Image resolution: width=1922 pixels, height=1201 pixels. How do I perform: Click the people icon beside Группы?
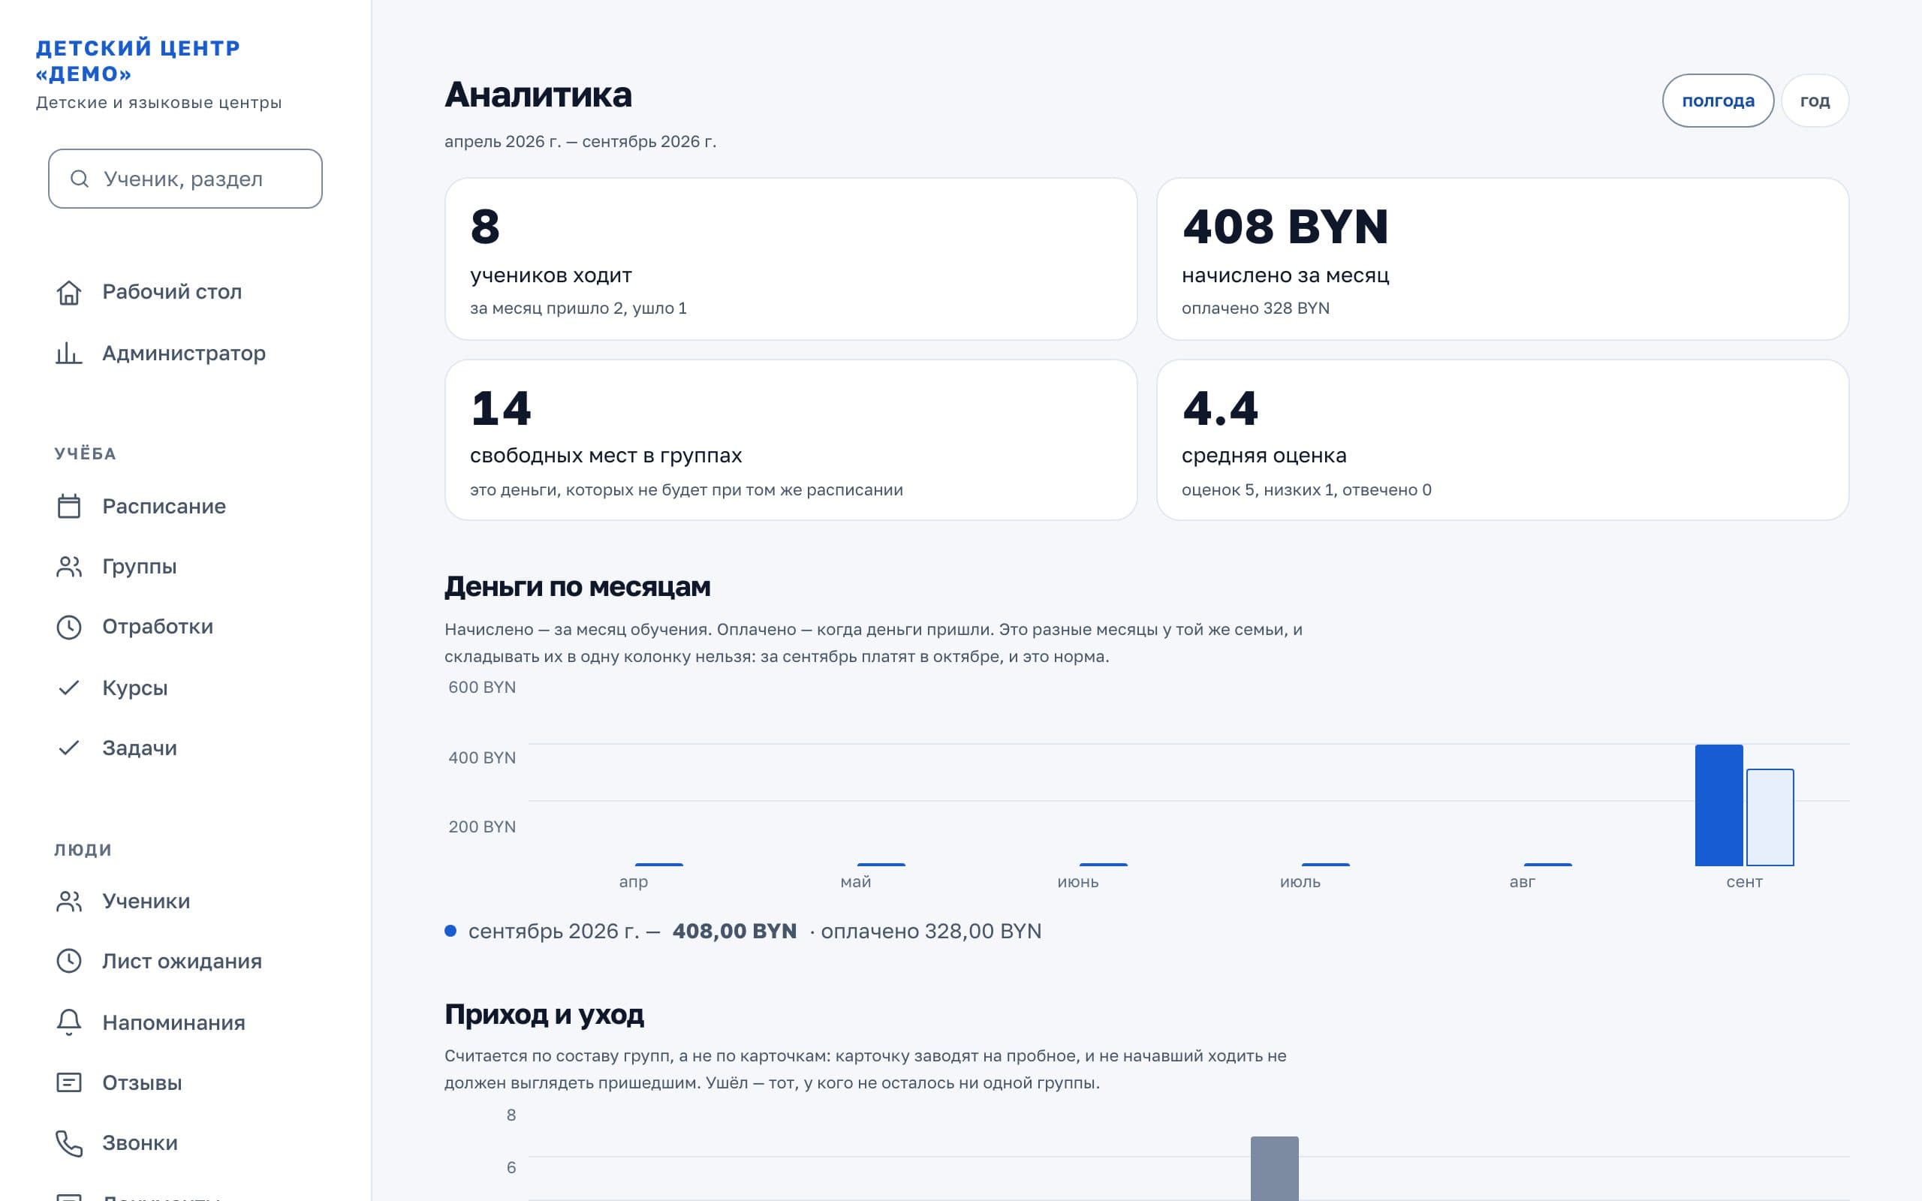point(69,566)
